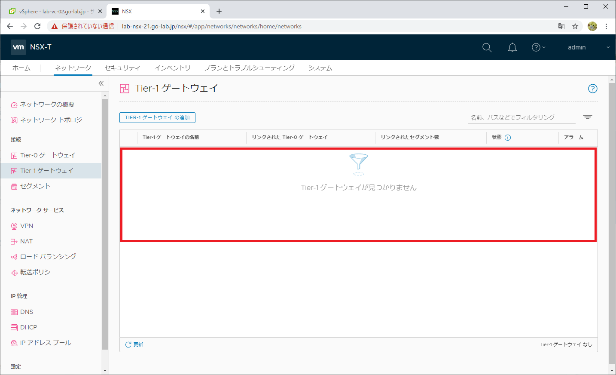Open 転送ポリシー in sidebar
Viewport: 616px width, 375px height.
click(x=38, y=272)
